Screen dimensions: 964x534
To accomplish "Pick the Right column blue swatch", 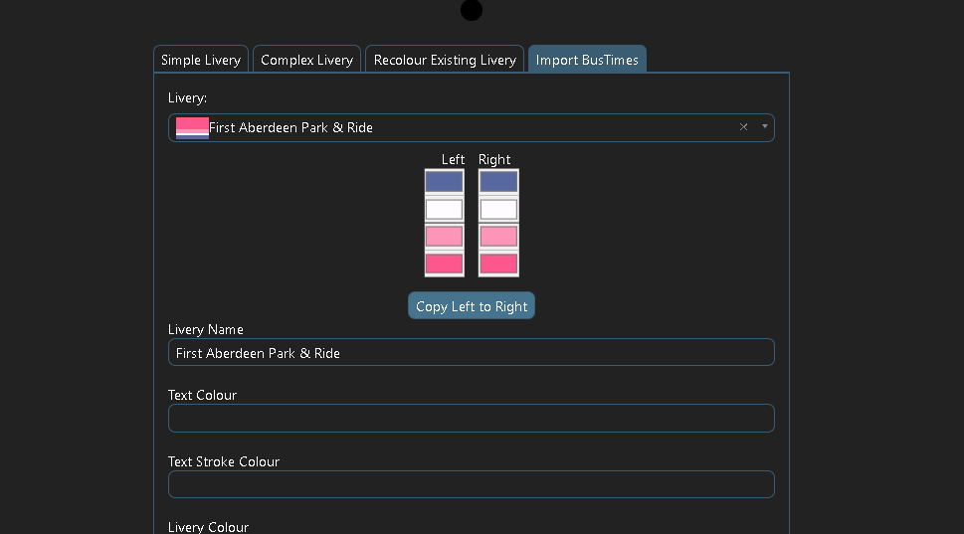I will pyautogui.click(x=498, y=182).
